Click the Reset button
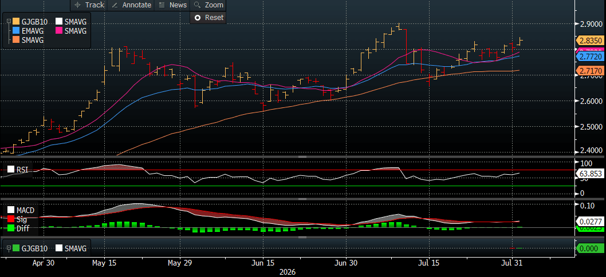The image size is (606, 277). coord(208,17)
